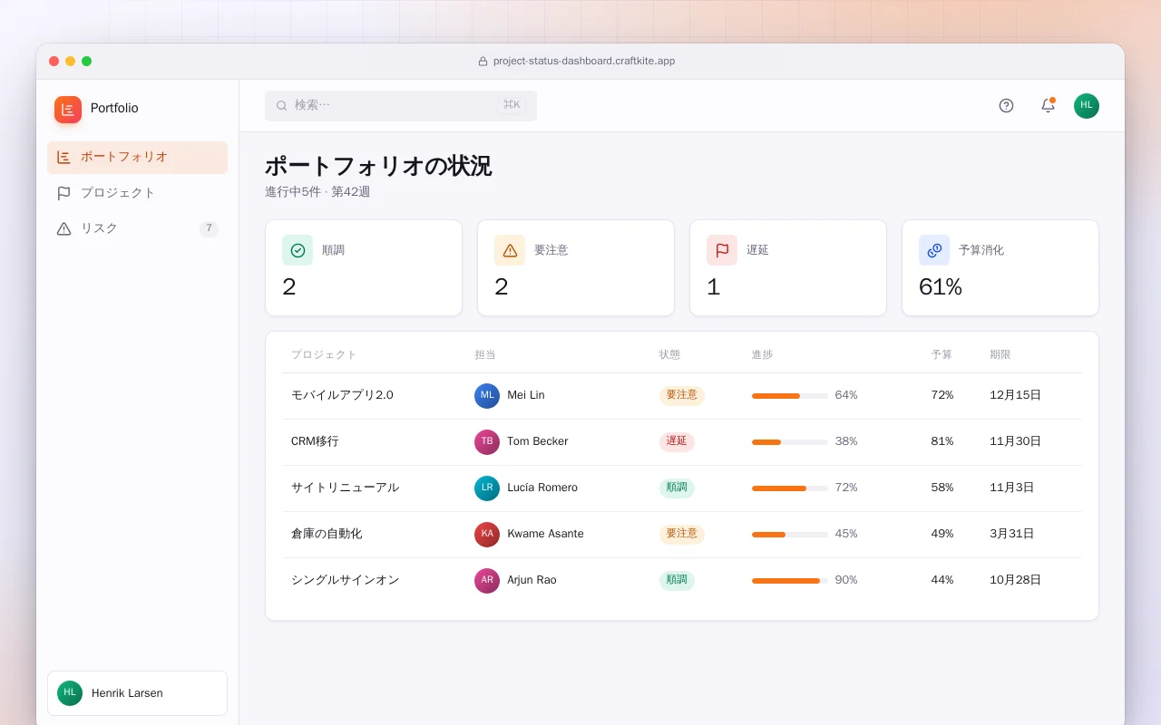Click the シングルサインオン progress bar
1161x725 pixels.
tap(790, 581)
